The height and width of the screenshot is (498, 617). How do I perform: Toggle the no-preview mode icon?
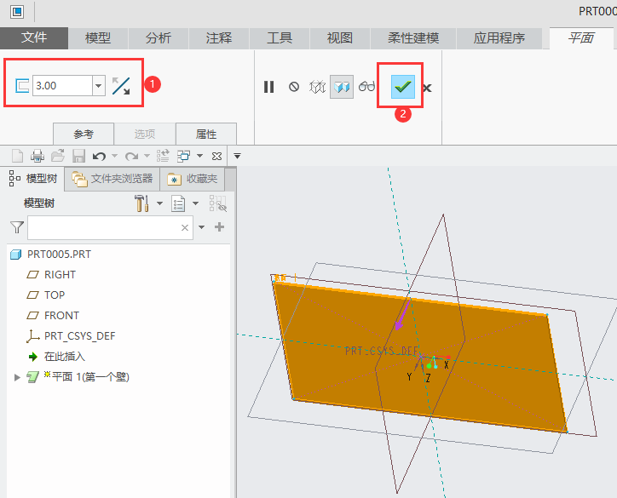[294, 87]
